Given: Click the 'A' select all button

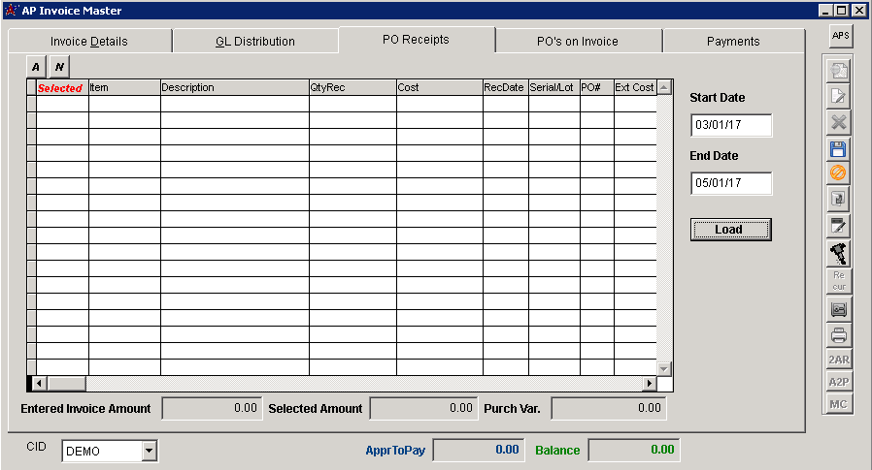Looking at the screenshot, I should [x=36, y=66].
